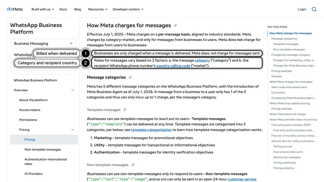Click the Meta logo
The image size is (324, 182).
(x=15, y=9)
